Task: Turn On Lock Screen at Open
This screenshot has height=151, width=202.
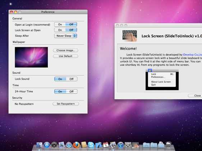Action: [x=60, y=30]
